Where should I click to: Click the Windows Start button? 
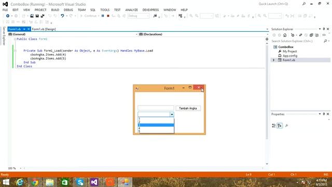pos(6,182)
